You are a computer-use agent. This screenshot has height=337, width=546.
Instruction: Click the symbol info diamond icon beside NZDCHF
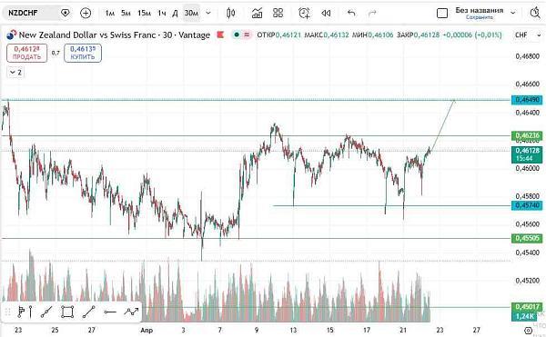pyautogui.click(x=65, y=14)
